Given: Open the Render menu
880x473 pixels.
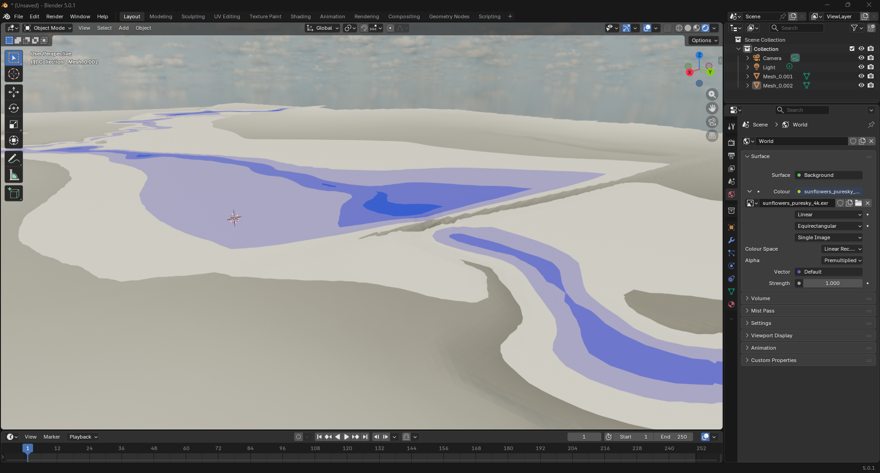Looking at the screenshot, I should point(55,16).
